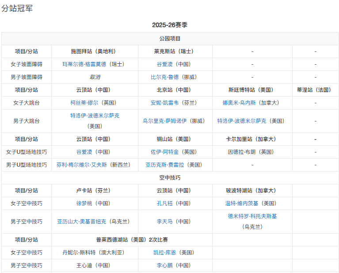Click 公园项目 section header
The width and height of the screenshot is (339, 273).
tap(170, 39)
